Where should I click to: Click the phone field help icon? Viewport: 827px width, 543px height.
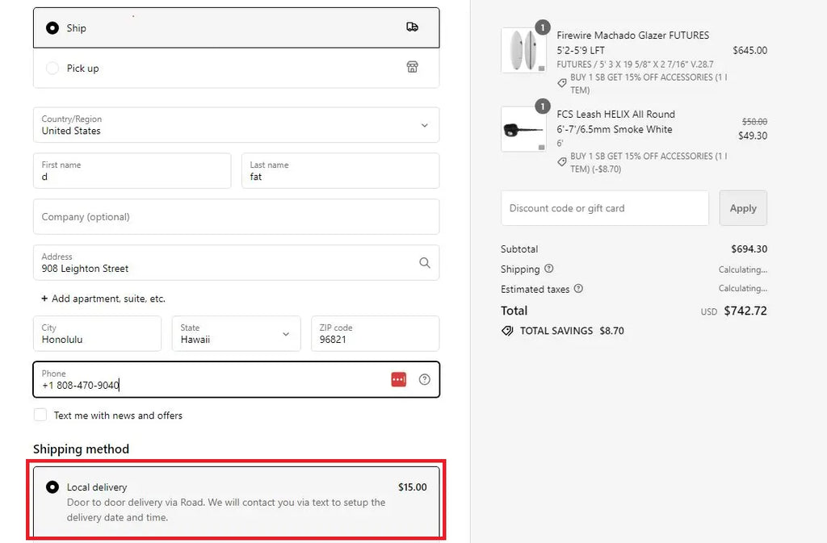[x=425, y=379]
